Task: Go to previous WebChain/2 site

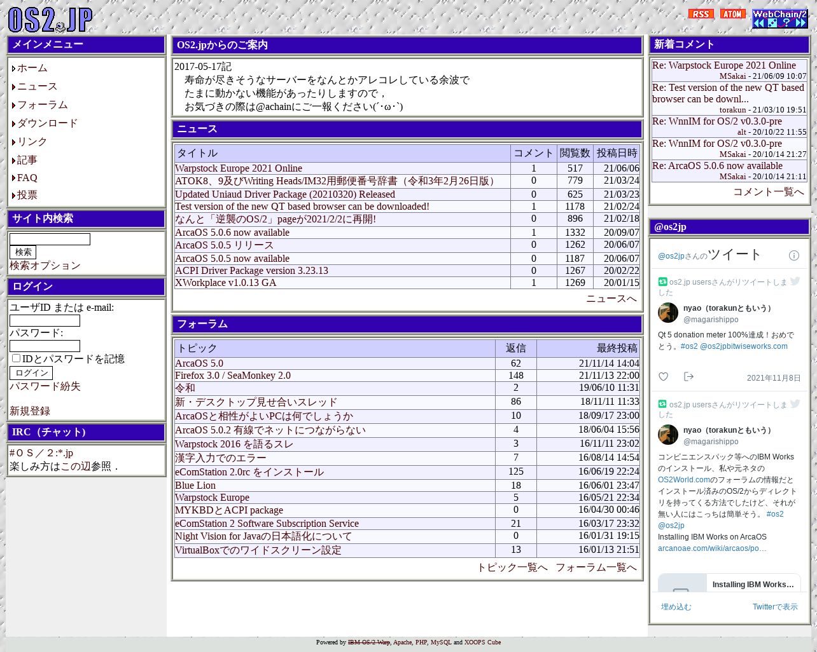Action: [758, 23]
